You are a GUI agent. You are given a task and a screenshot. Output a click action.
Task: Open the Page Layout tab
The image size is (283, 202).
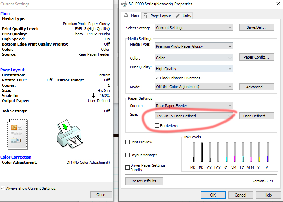pos(157,16)
